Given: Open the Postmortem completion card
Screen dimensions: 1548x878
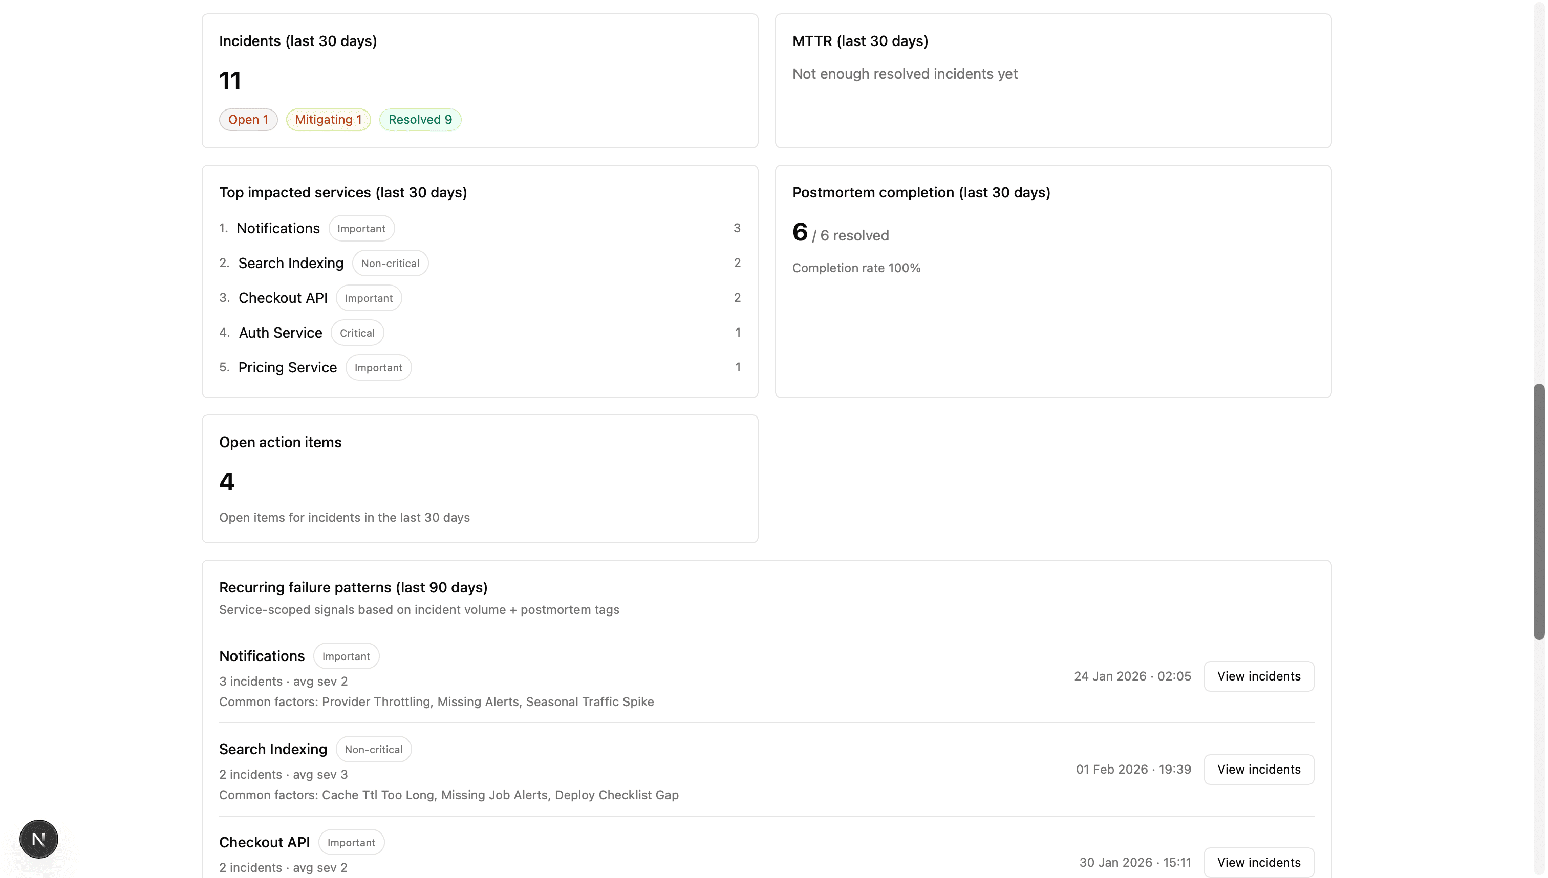Looking at the screenshot, I should (1052, 280).
